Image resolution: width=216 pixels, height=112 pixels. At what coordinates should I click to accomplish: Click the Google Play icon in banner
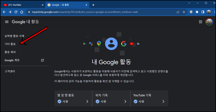tap(84, 44)
